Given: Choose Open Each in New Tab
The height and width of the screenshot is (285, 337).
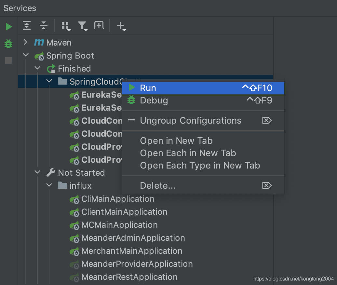Looking at the screenshot, I should click(188, 153).
